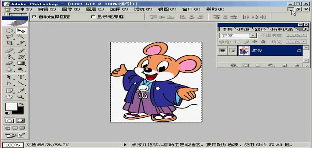The width and height of the screenshot is (312, 148).
Task: Select the Move tool
Action: point(21,31)
